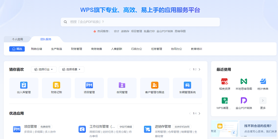278x139 pixels.
Task: Open the 合同管理 folder icon
Action: (x=122, y=85)
